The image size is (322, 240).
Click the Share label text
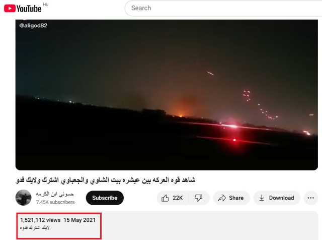click(236, 198)
